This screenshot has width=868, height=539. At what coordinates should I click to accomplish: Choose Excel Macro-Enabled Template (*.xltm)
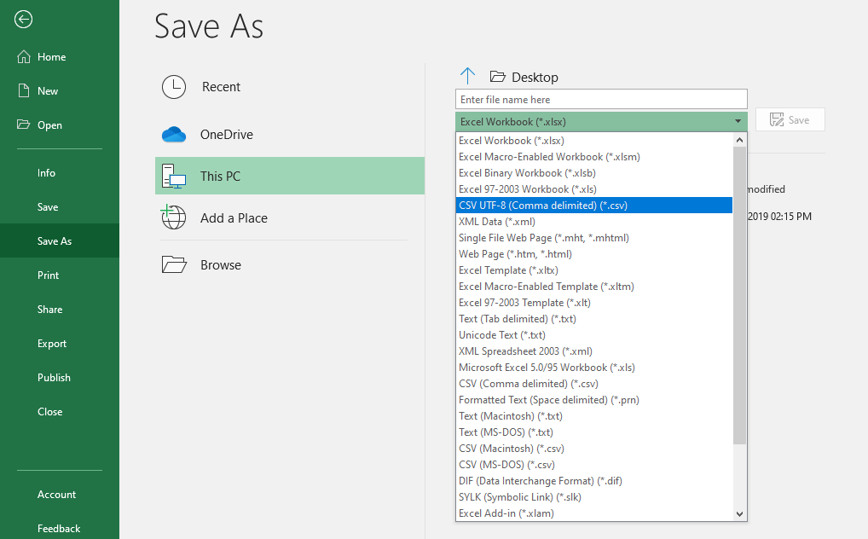tap(594, 287)
